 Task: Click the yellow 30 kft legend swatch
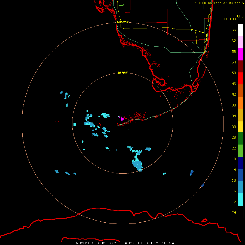tap(240, 127)
